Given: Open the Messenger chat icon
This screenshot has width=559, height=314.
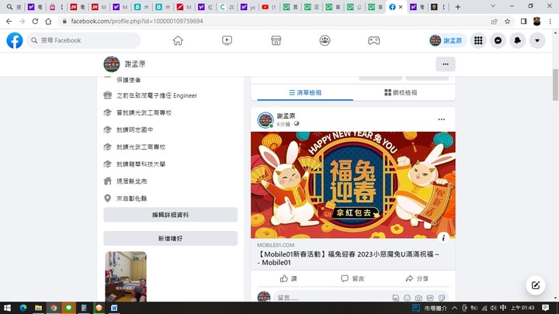Looking at the screenshot, I should point(498,40).
